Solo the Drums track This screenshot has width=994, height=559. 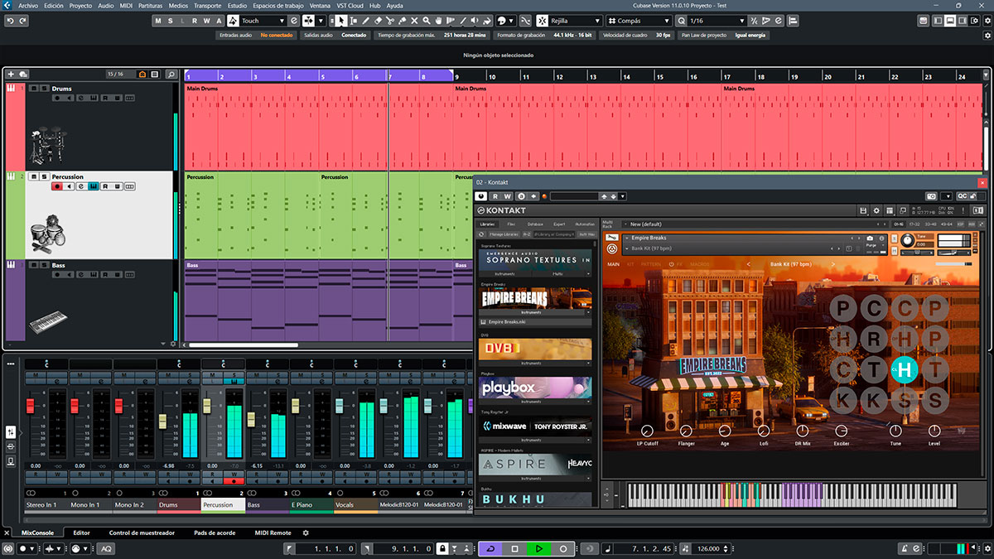coord(43,88)
